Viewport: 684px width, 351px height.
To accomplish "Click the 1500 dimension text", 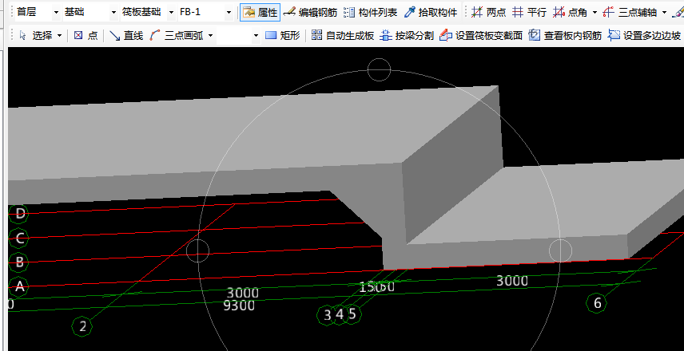I will click(377, 287).
